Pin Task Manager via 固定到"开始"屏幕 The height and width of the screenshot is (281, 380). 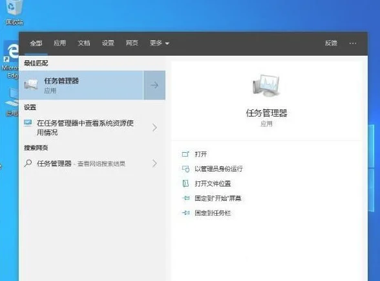(x=218, y=198)
